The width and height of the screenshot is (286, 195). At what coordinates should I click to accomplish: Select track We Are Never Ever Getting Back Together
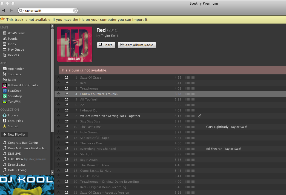click(110, 116)
